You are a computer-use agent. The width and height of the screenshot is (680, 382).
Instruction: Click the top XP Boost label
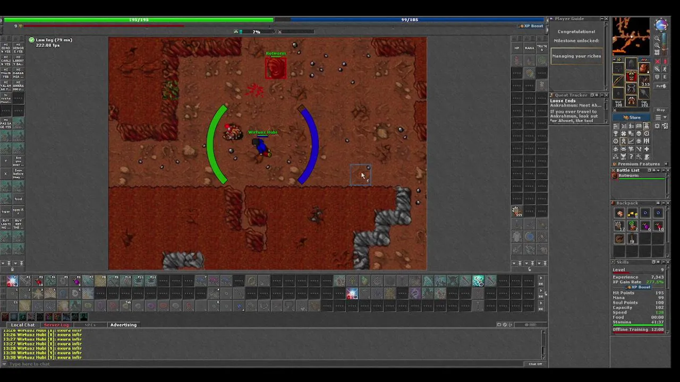[x=531, y=25]
